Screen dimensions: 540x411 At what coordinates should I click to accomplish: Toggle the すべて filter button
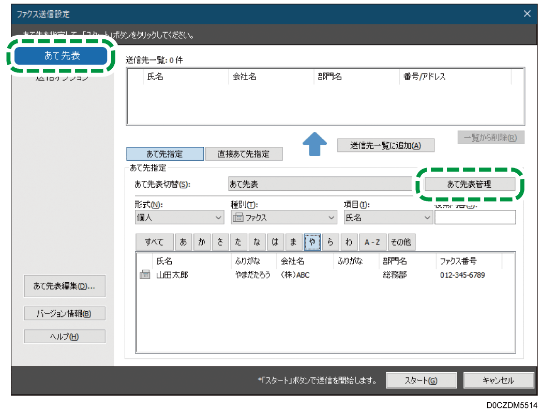point(154,242)
